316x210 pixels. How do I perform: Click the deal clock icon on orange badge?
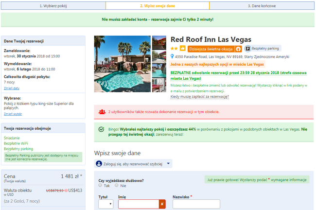[238, 49]
